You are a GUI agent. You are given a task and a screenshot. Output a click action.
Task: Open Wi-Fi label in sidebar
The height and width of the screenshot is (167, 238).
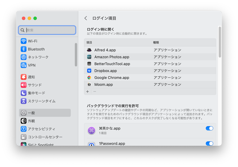[x=32, y=41]
